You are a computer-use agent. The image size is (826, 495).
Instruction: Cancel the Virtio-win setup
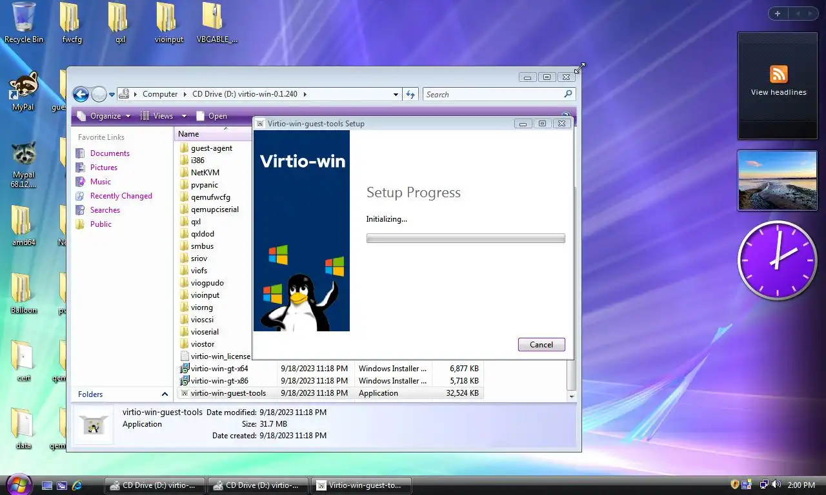[541, 345]
